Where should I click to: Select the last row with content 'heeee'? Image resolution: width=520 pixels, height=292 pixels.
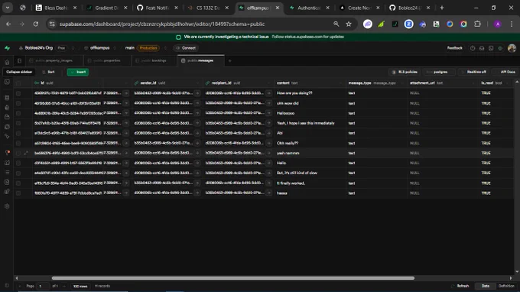[x=18, y=193]
